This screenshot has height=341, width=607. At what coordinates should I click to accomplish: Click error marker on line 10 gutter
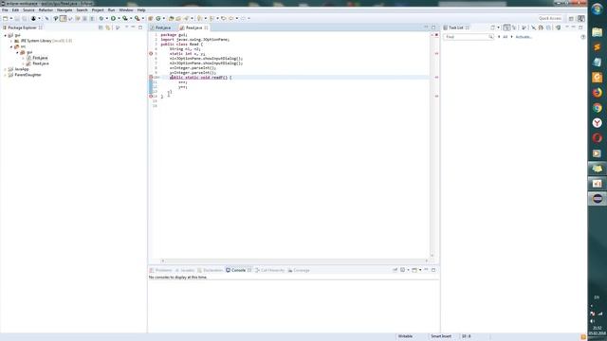click(x=151, y=78)
